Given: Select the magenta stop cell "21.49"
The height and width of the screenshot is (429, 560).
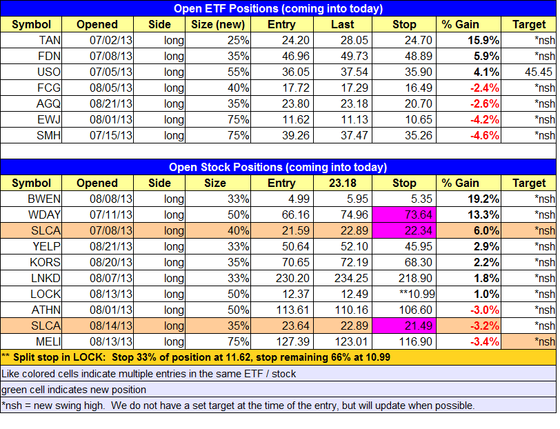Looking at the screenshot, I should pyautogui.click(x=404, y=326).
